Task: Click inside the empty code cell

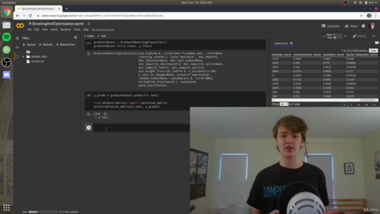Action: (141, 128)
